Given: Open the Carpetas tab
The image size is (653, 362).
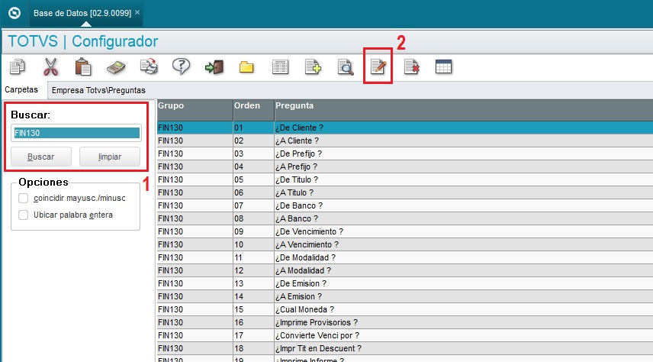Looking at the screenshot, I should coord(21,89).
